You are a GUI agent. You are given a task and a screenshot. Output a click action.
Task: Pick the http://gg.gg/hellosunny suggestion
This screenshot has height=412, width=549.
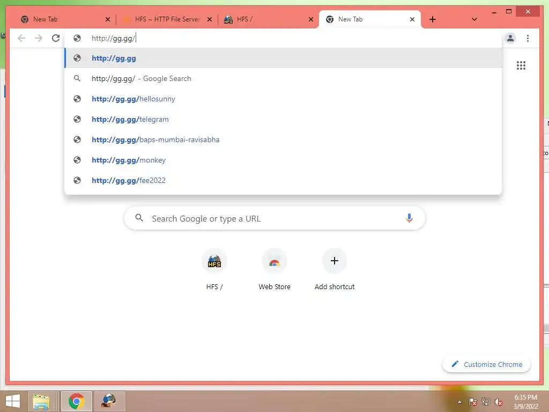point(283,99)
